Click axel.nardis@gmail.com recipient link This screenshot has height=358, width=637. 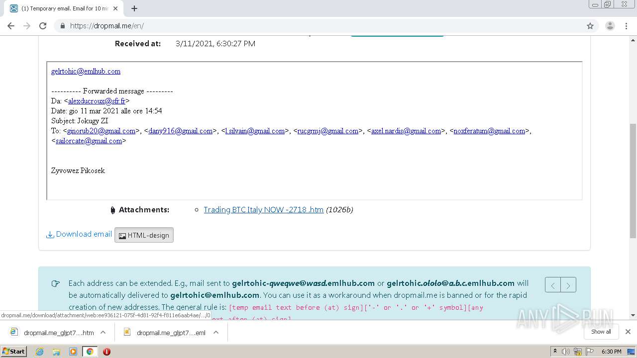tap(406, 131)
